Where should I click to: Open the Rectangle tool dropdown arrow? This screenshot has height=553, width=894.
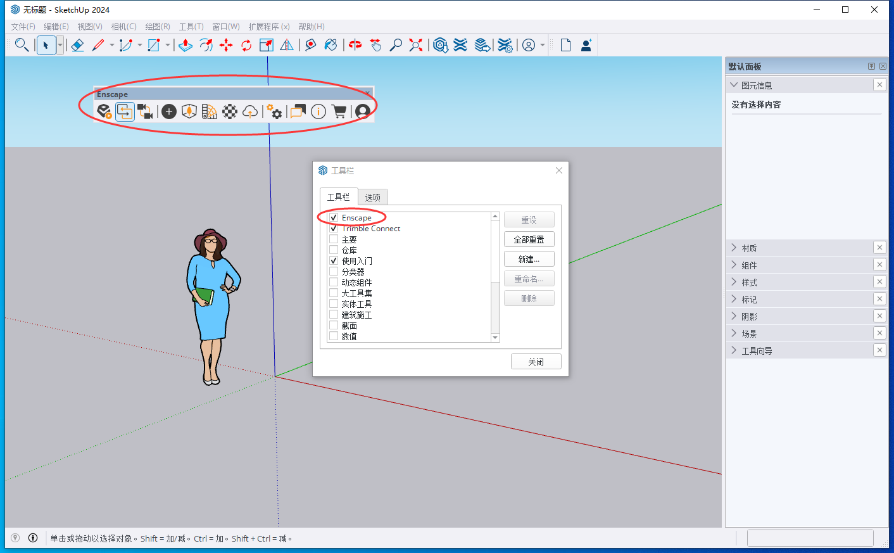point(168,45)
